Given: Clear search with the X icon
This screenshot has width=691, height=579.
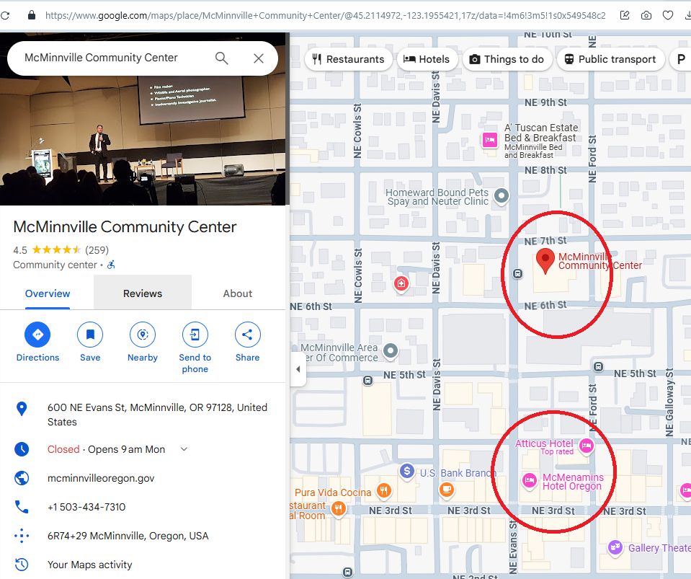Looking at the screenshot, I should (x=259, y=58).
